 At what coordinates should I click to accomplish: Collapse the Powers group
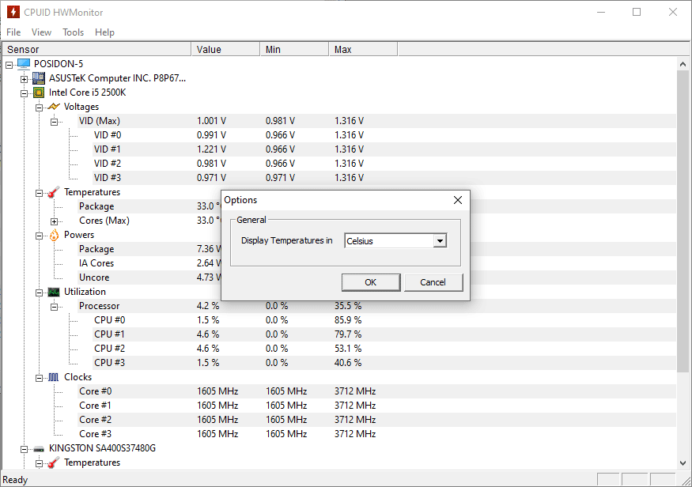pyautogui.click(x=39, y=236)
